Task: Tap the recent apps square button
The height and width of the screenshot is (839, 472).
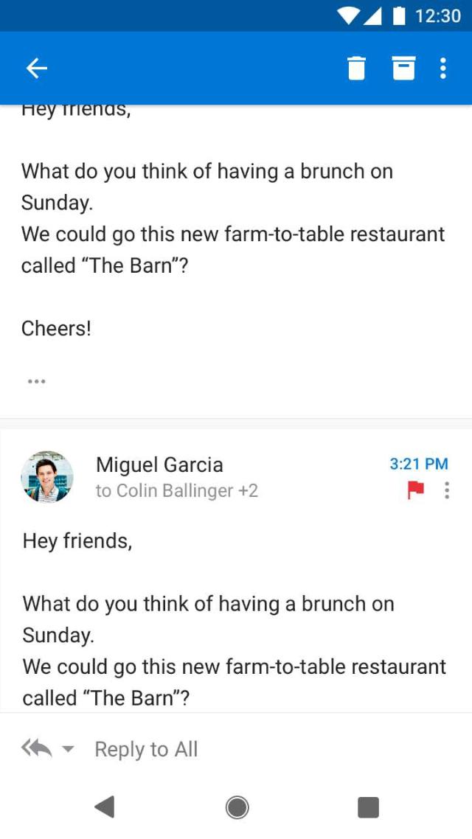Action: pyautogui.click(x=367, y=807)
